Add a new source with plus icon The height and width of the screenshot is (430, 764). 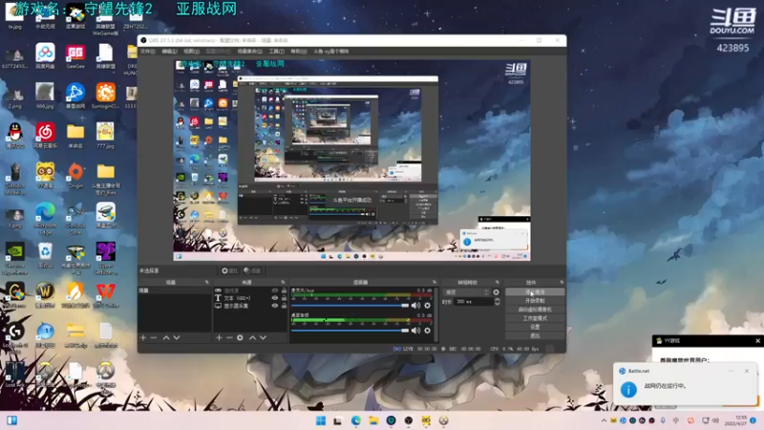coord(220,337)
